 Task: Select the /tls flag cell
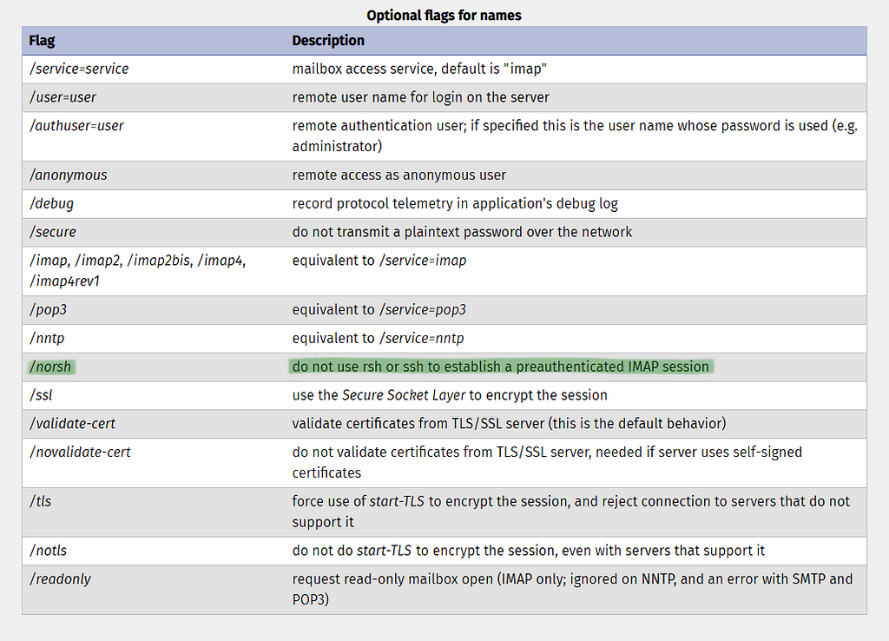point(154,512)
